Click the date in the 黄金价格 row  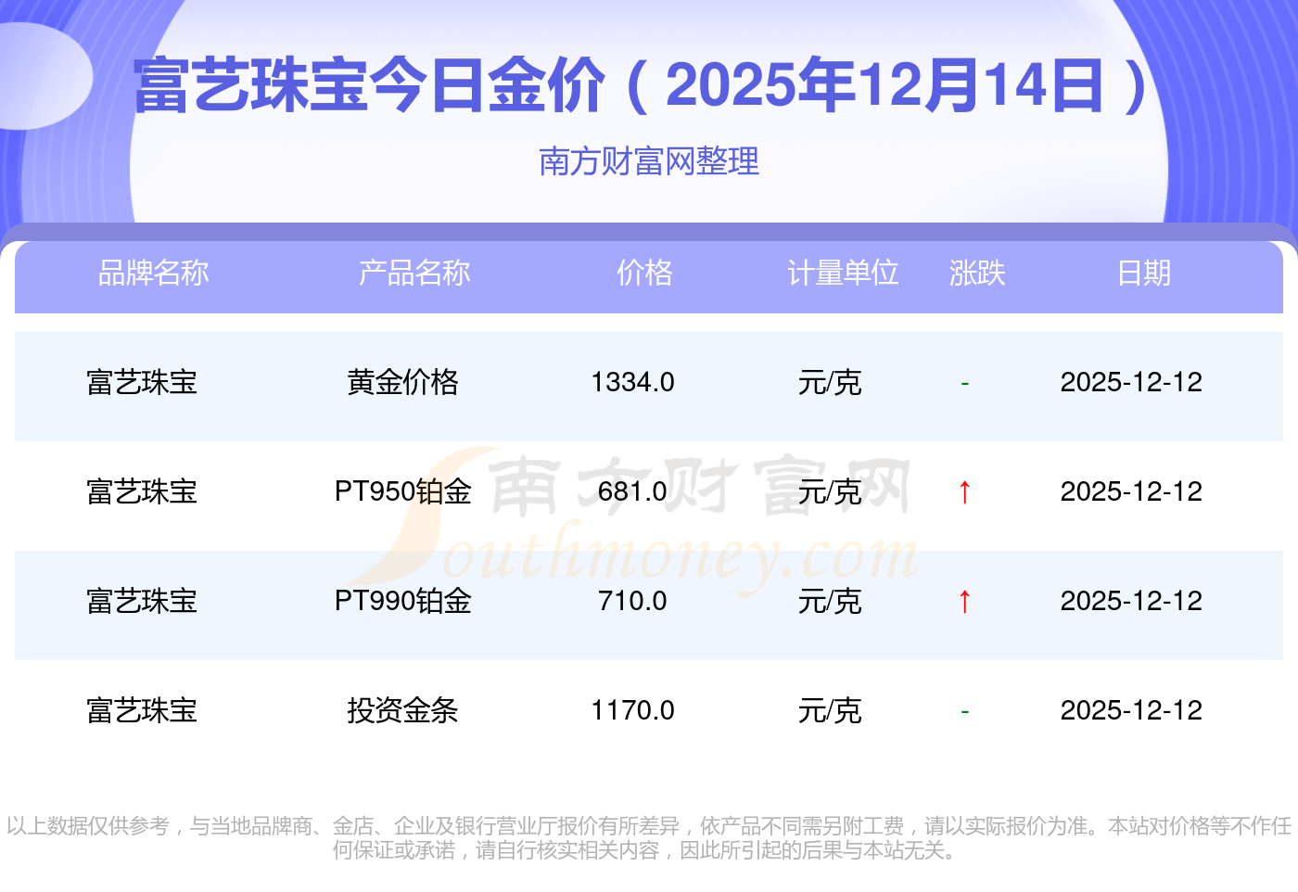pyautogui.click(x=1131, y=382)
